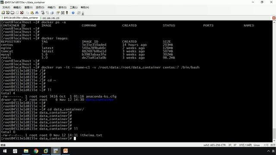Click the scrollbar up arrow

click(274, 22)
